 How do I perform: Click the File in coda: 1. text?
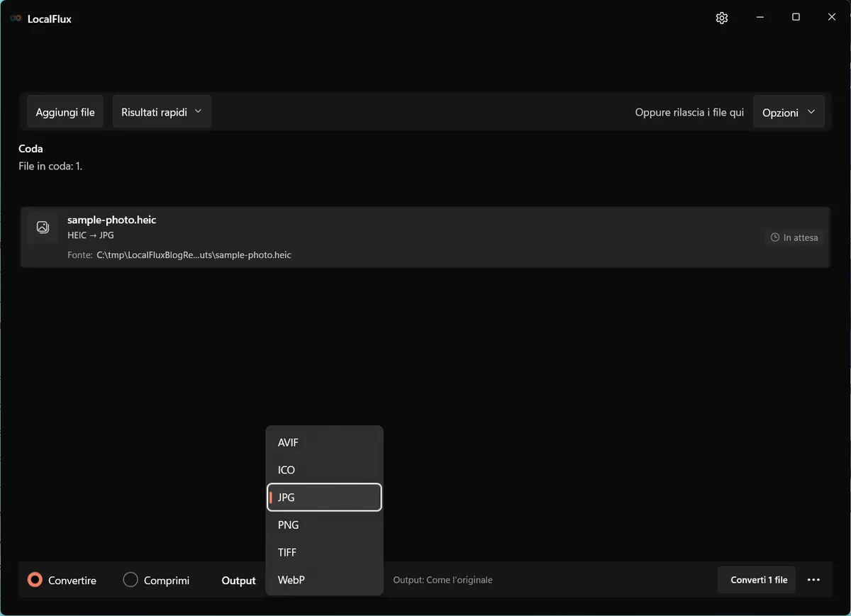[50, 167]
